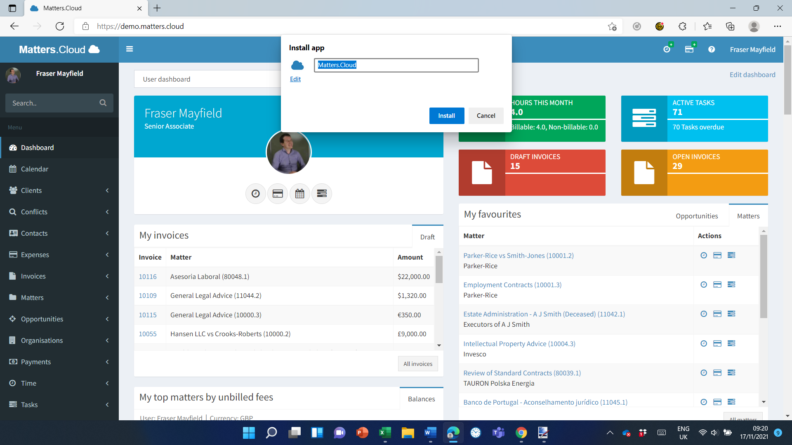Open the help question mark icon

click(712, 49)
